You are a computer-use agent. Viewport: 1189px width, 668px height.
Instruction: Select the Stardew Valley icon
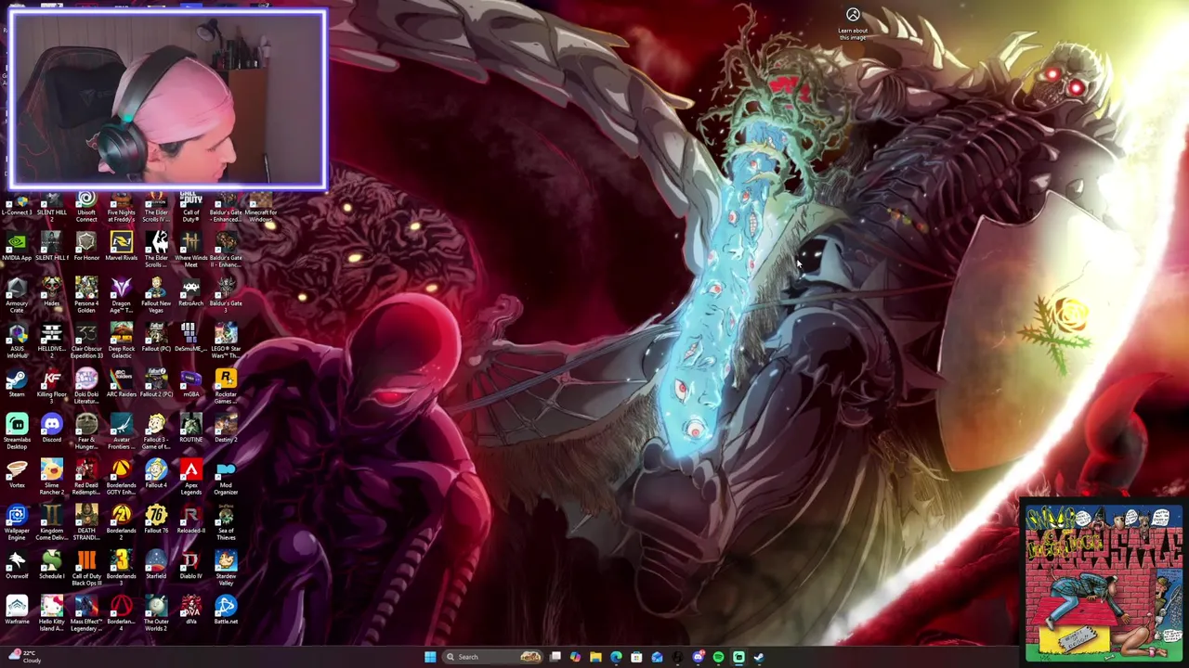coord(226,569)
